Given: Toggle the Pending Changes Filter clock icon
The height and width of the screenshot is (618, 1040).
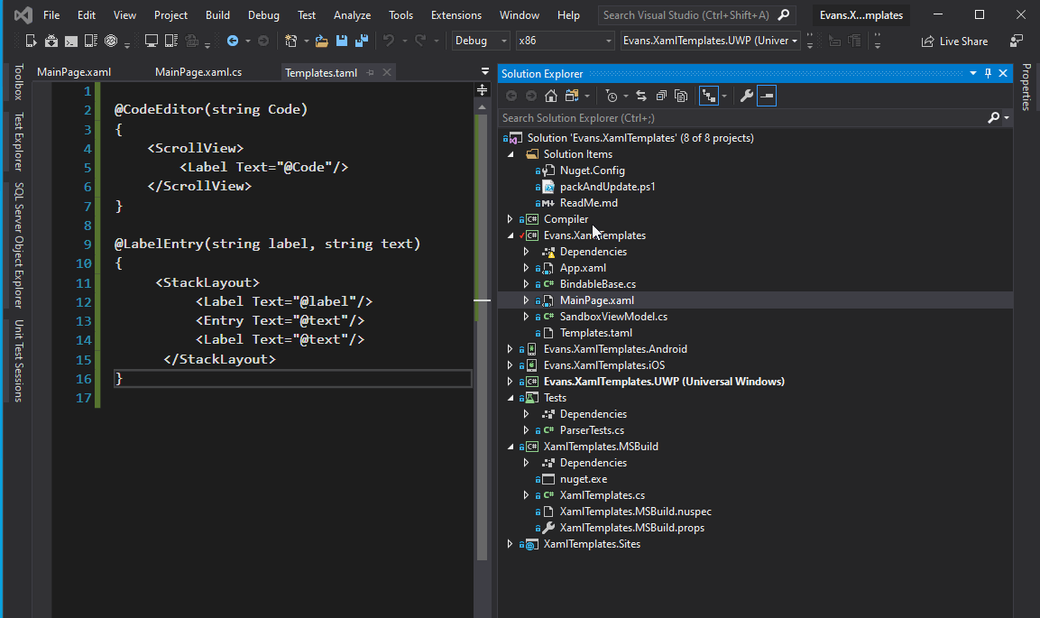Looking at the screenshot, I should pyautogui.click(x=612, y=97).
